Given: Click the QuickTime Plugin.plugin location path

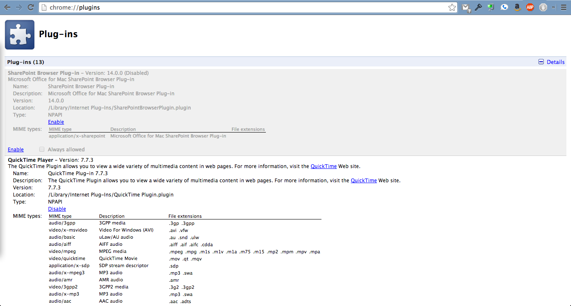Looking at the screenshot, I should 111,195.
